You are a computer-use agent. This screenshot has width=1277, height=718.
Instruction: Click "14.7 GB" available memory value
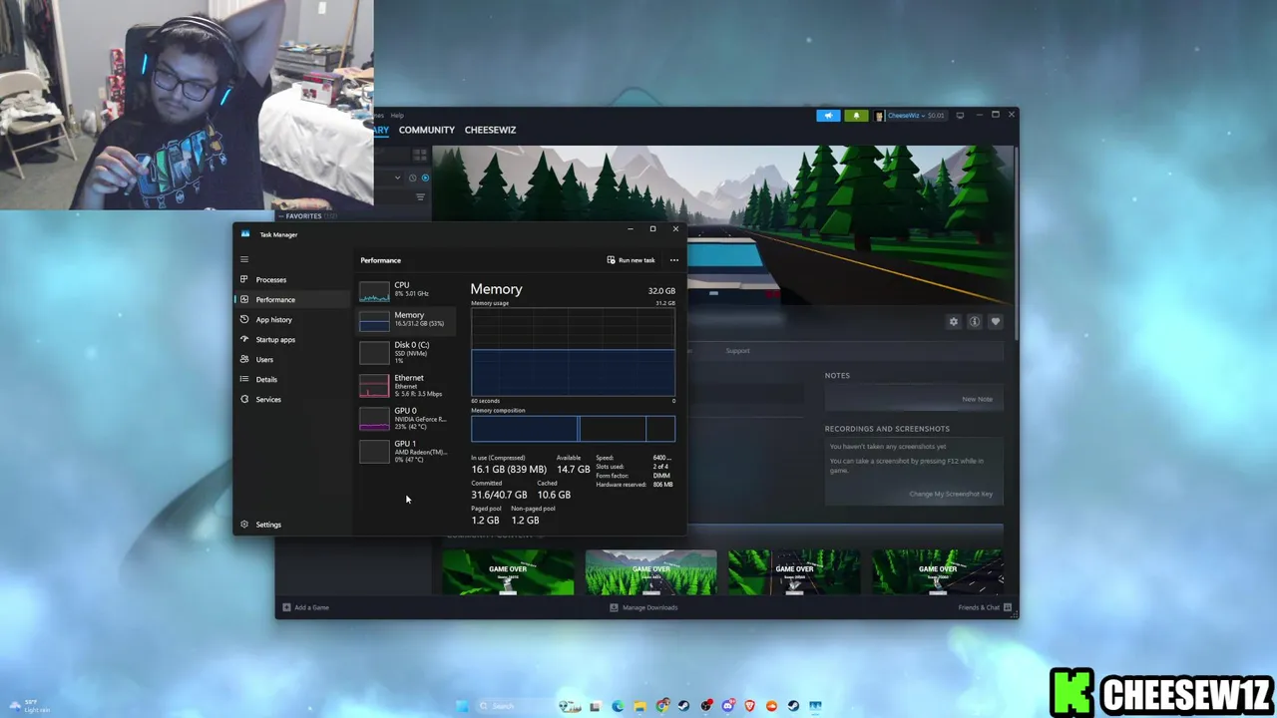(574, 470)
